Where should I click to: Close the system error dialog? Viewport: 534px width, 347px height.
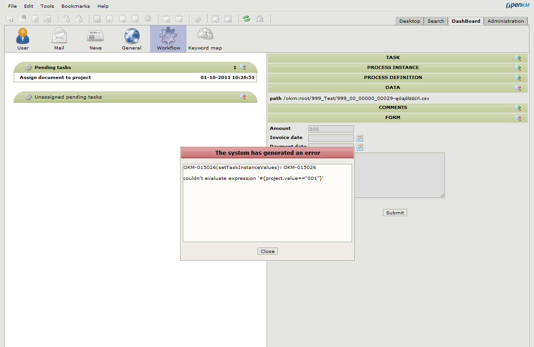coord(267,251)
